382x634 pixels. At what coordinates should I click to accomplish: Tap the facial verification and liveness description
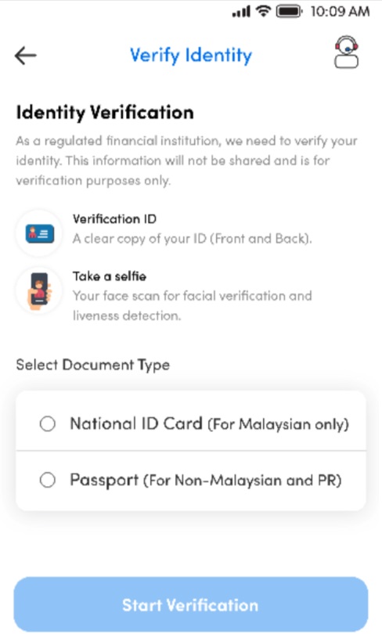coord(192,305)
